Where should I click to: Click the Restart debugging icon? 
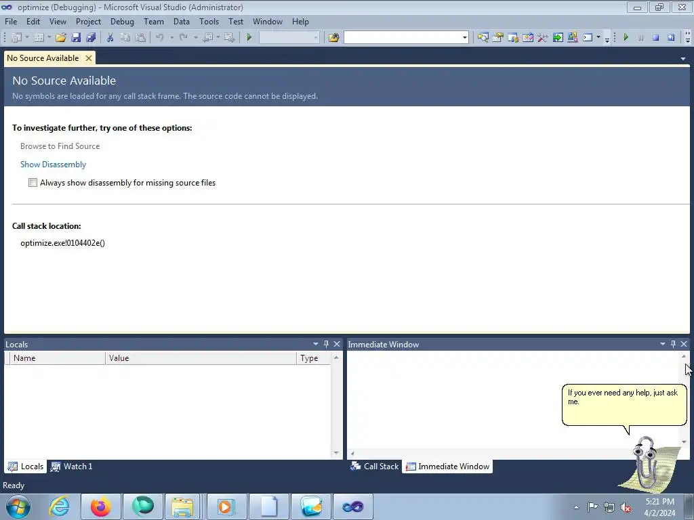[671, 38]
